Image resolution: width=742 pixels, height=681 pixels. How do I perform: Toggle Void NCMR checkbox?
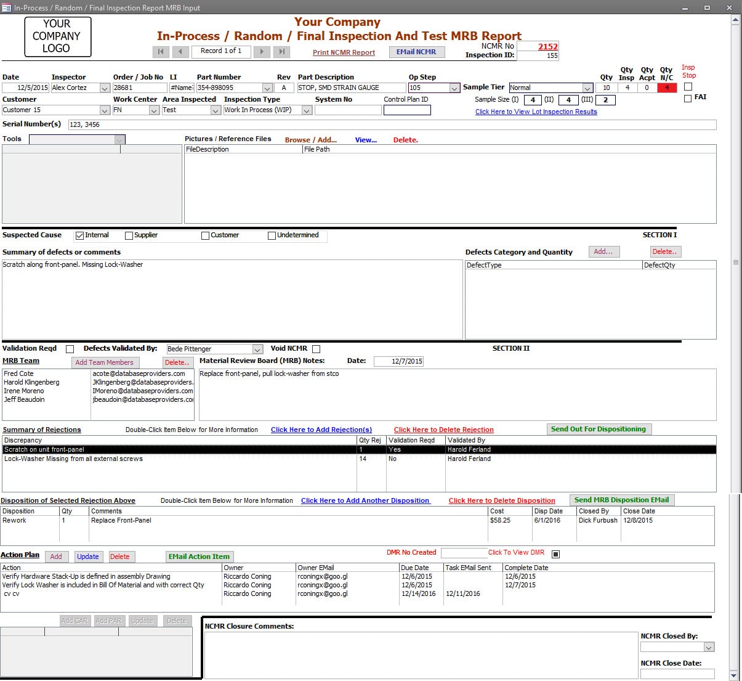(316, 349)
